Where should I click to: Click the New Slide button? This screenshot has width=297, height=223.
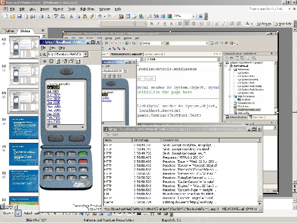tap(283, 24)
